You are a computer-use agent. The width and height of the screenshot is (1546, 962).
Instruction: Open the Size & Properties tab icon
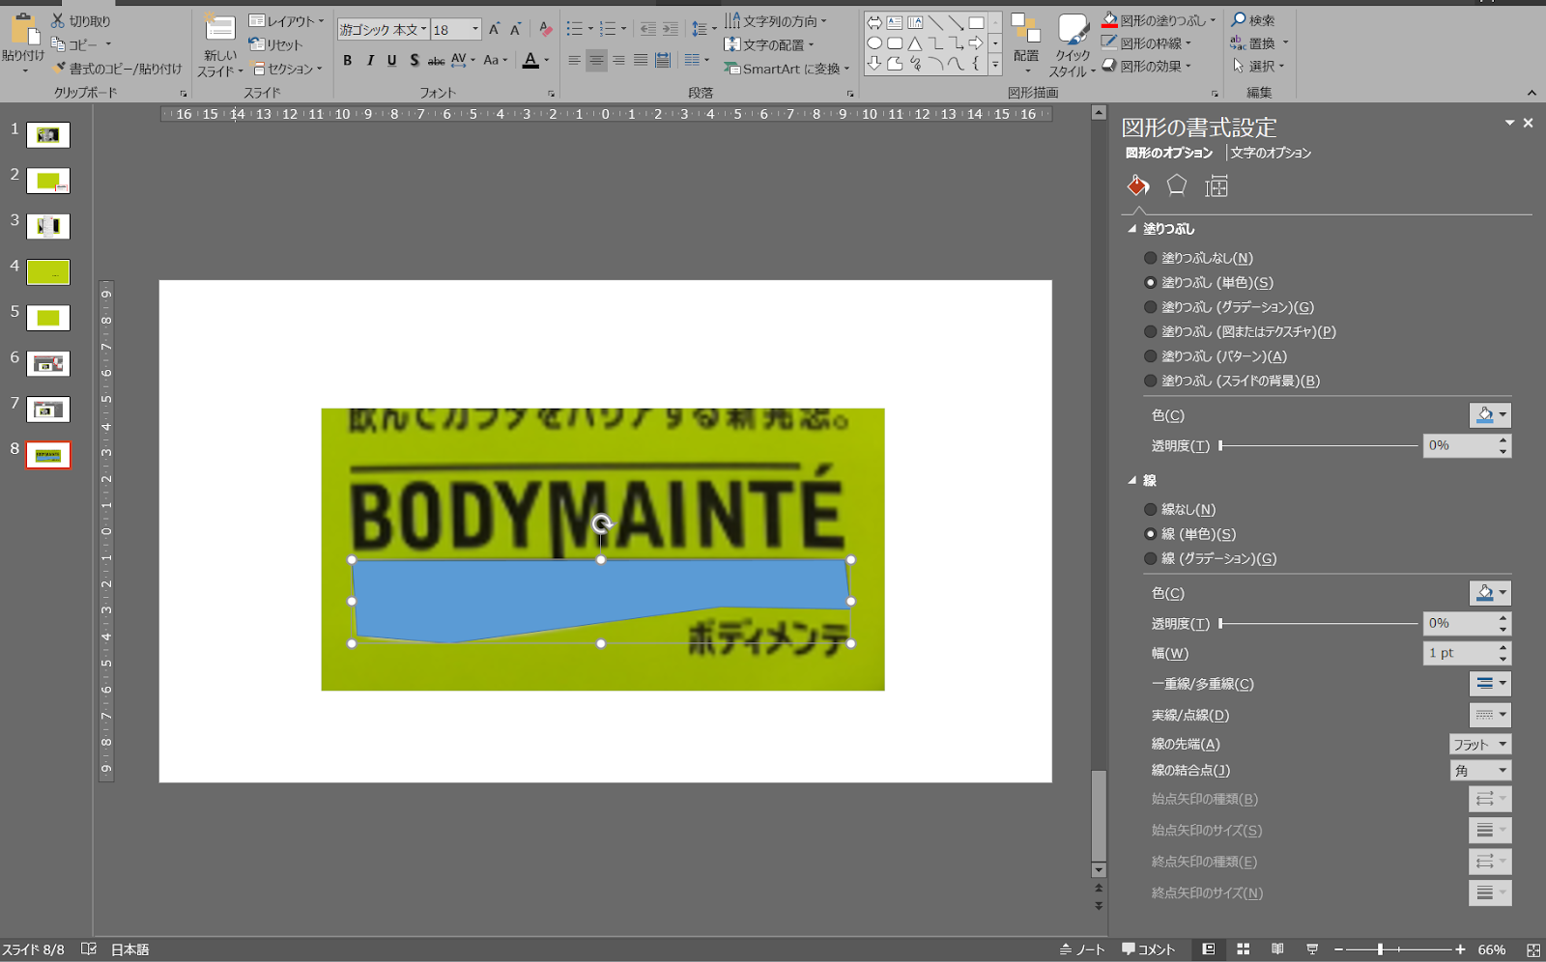(x=1217, y=185)
